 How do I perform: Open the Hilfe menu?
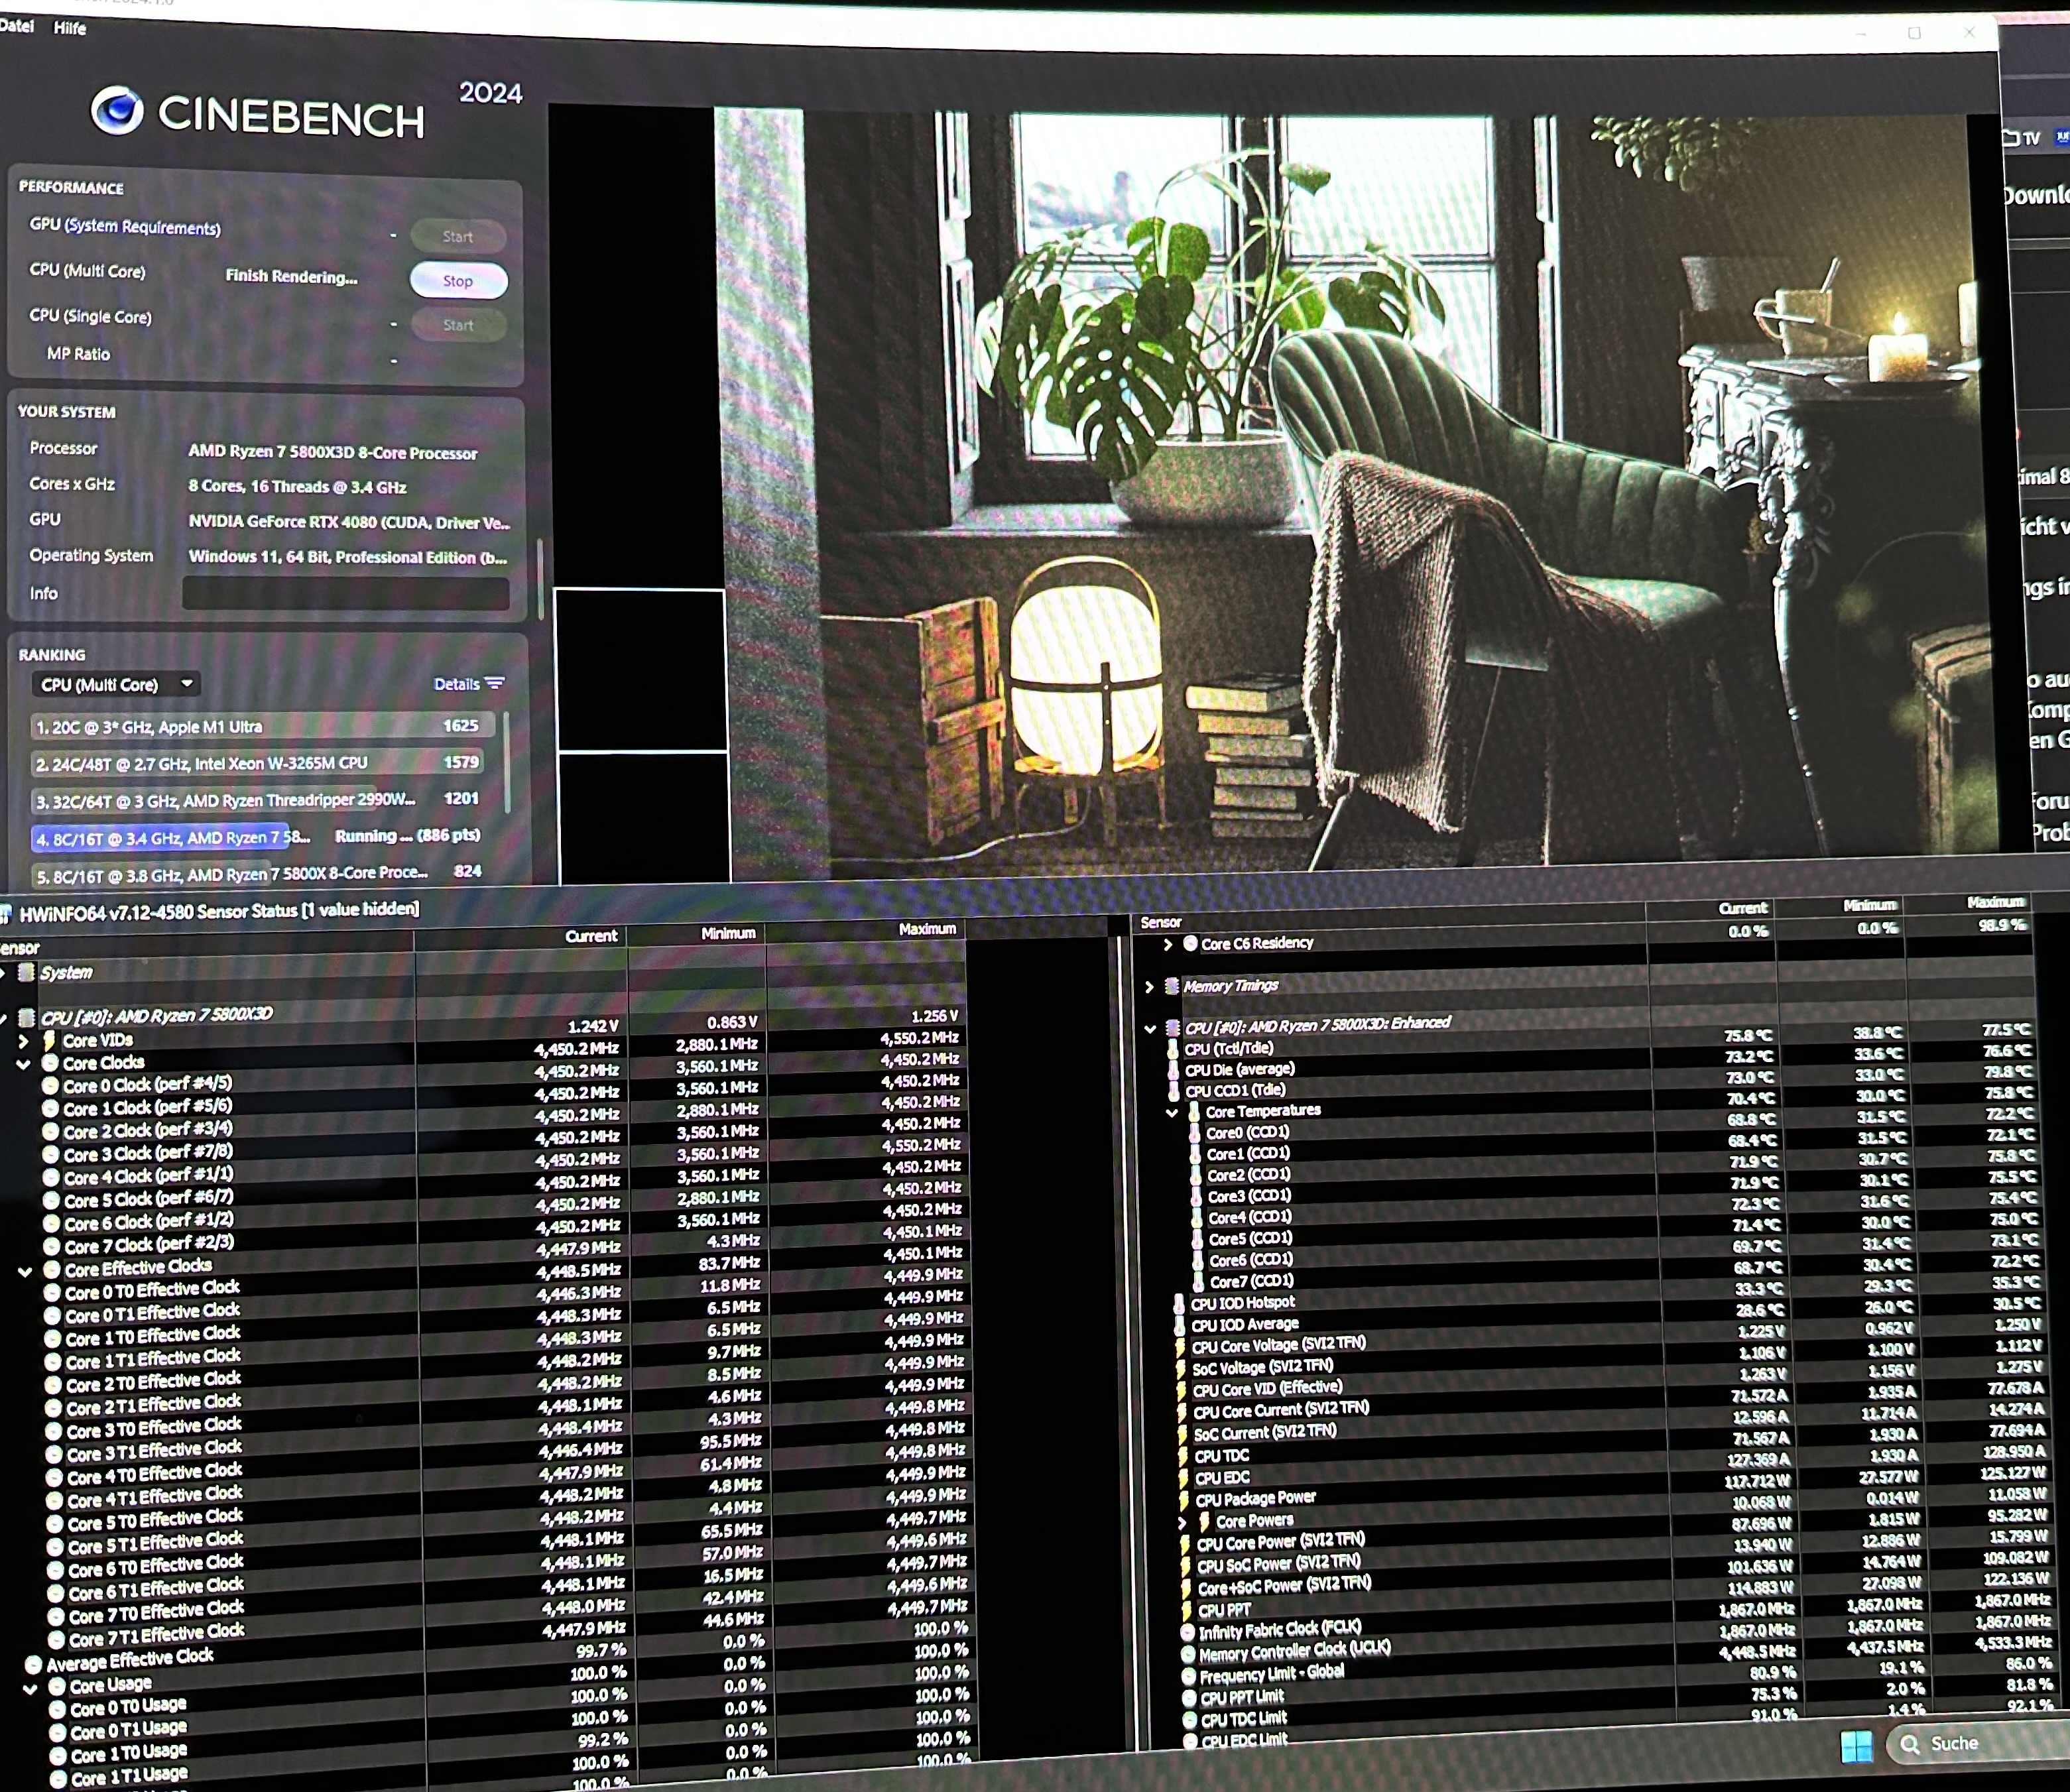(x=69, y=28)
